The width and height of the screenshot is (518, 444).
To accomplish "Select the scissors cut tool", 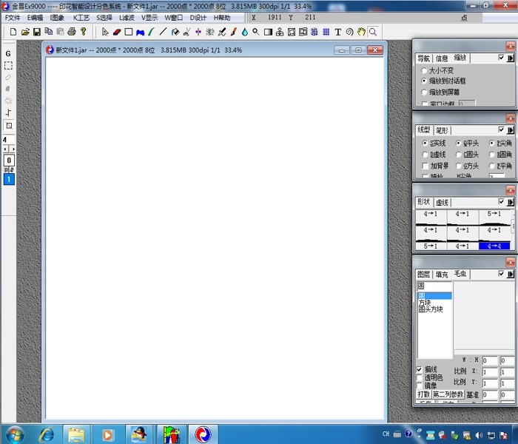I will [x=186, y=32].
